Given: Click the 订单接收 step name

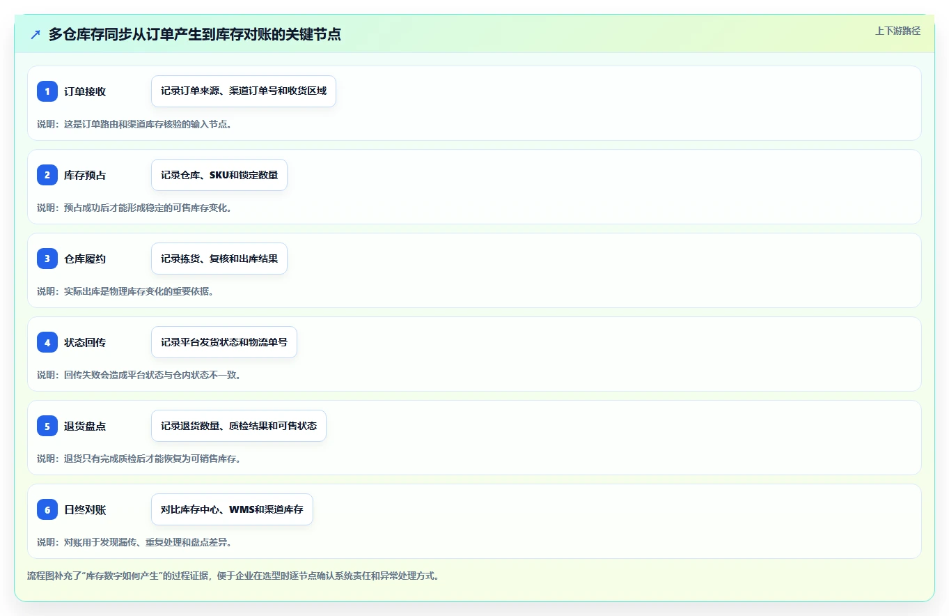Looking at the screenshot, I should 85,91.
